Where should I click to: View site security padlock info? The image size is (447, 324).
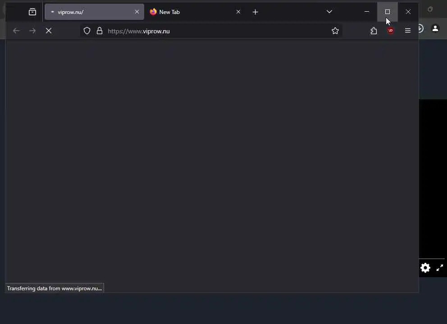[100, 31]
